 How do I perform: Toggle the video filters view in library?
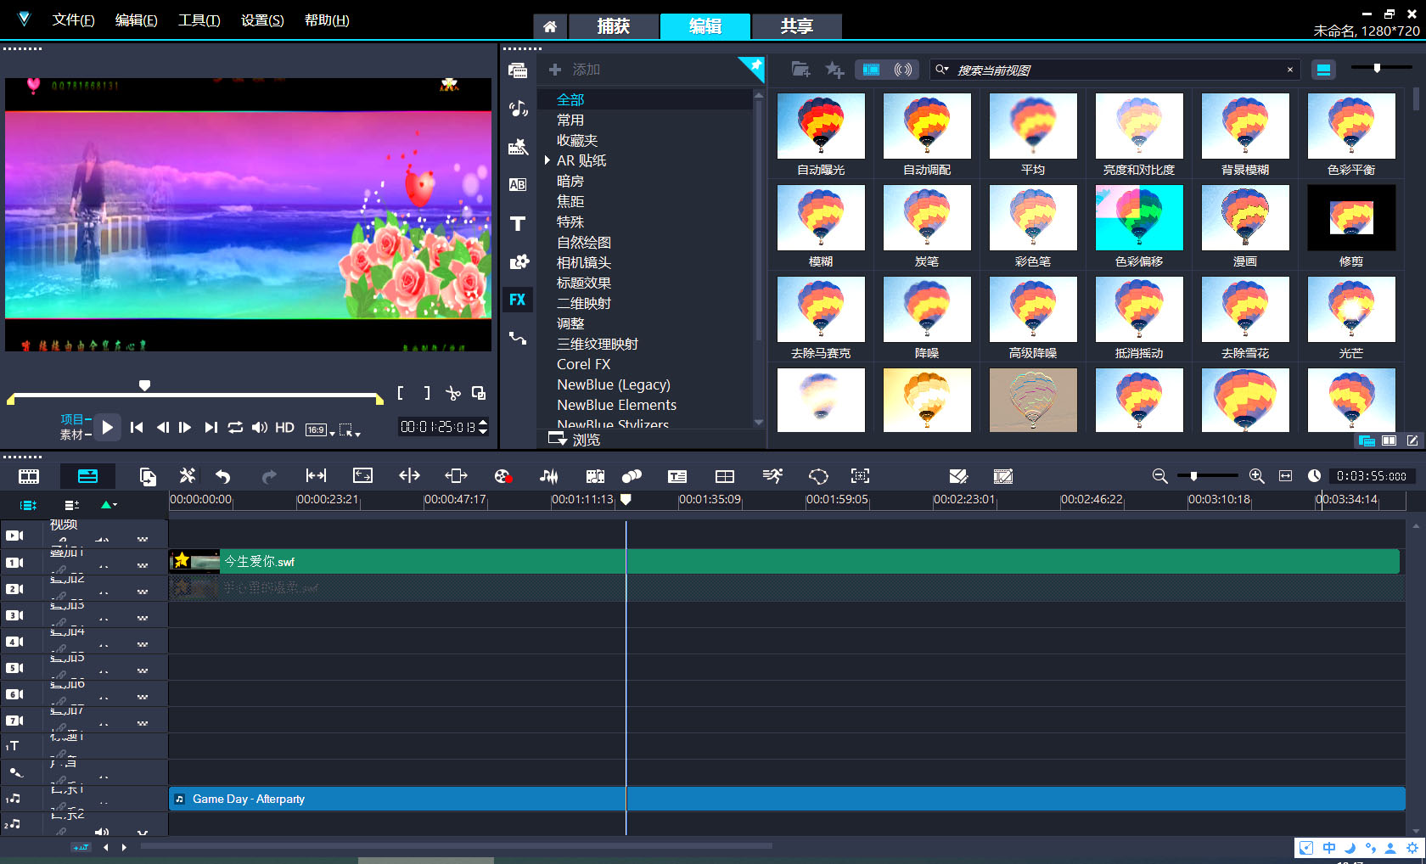pyautogui.click(x=871, y=70)
